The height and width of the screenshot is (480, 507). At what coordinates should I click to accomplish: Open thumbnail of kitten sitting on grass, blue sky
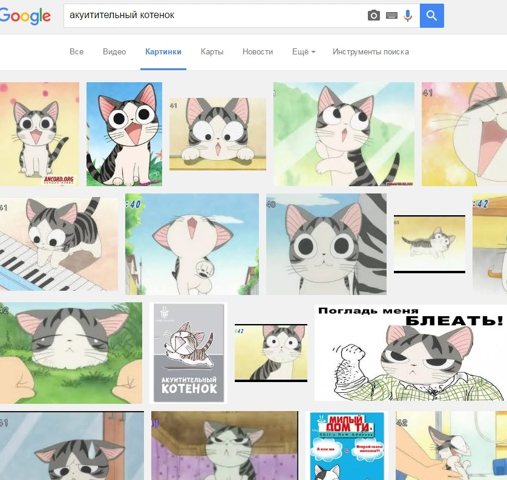(124, 134)
